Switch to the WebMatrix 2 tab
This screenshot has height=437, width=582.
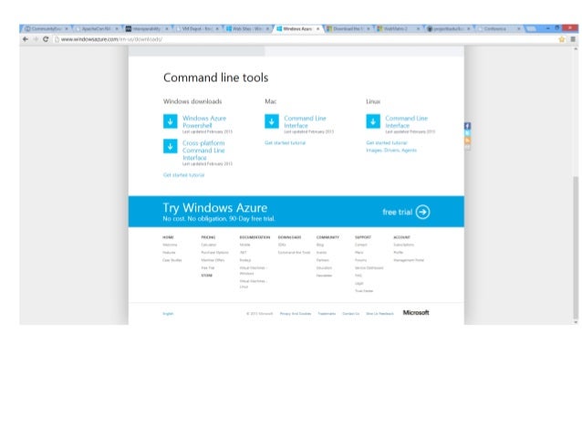tap(399, 28)
